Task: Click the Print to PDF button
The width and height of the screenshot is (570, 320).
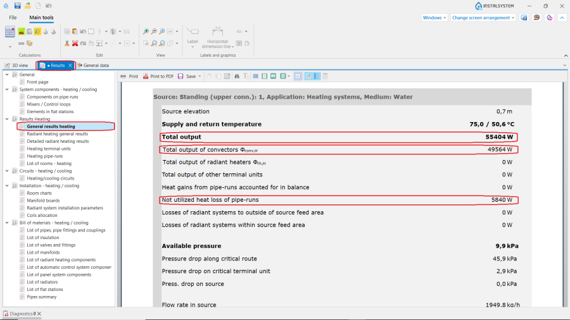Action: coord(158,76)
